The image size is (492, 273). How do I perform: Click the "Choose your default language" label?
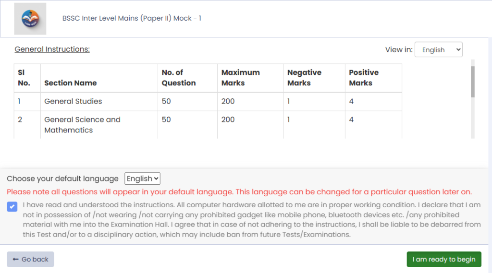pyautogui.click(x=62, y=178)
